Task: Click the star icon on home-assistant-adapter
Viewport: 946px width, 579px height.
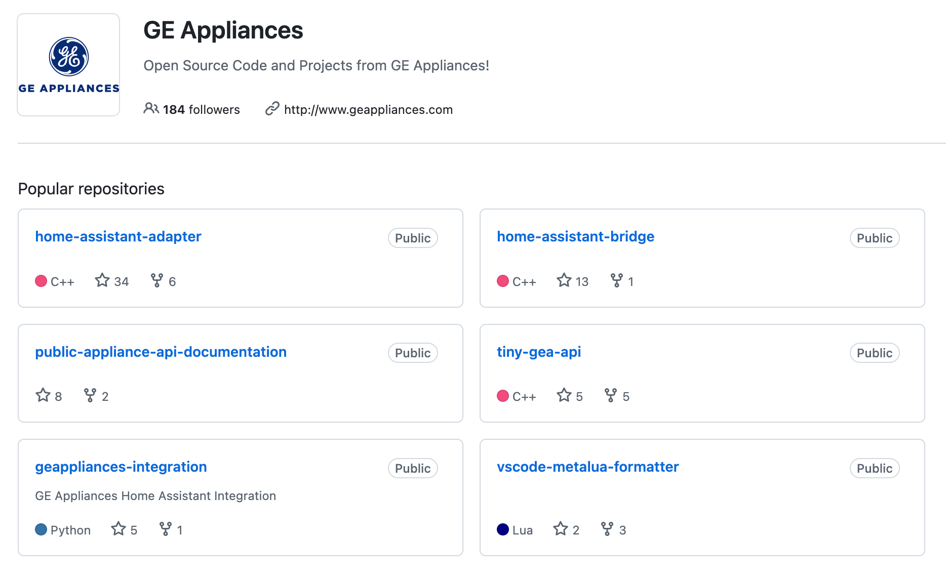Action: (x=102, y=280)
